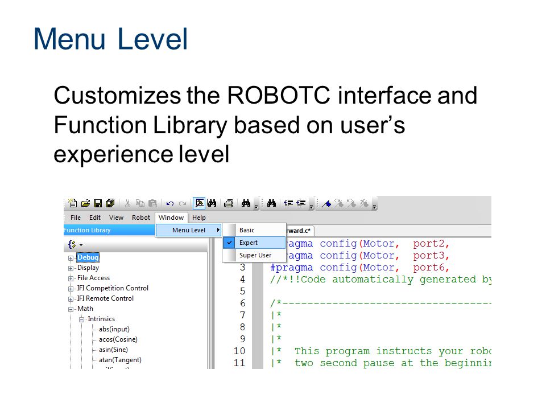Open the View menu

[x=116, y=218]
